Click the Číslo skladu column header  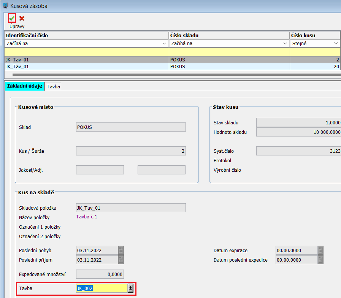click(x=229, y=35)
